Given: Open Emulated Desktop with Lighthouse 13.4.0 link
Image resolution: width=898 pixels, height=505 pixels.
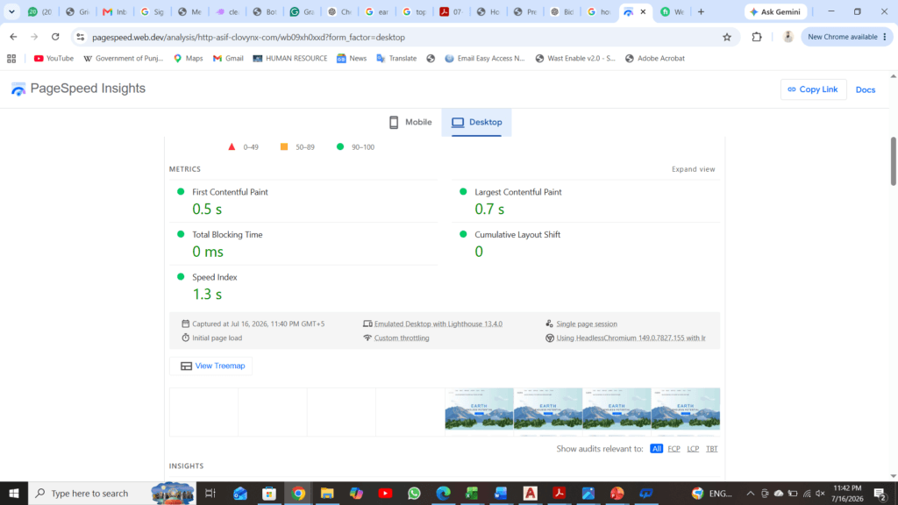Looking at the screenshot, I should tap(438, 324).
